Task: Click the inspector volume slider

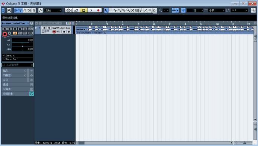Action: tap(23, 40)
